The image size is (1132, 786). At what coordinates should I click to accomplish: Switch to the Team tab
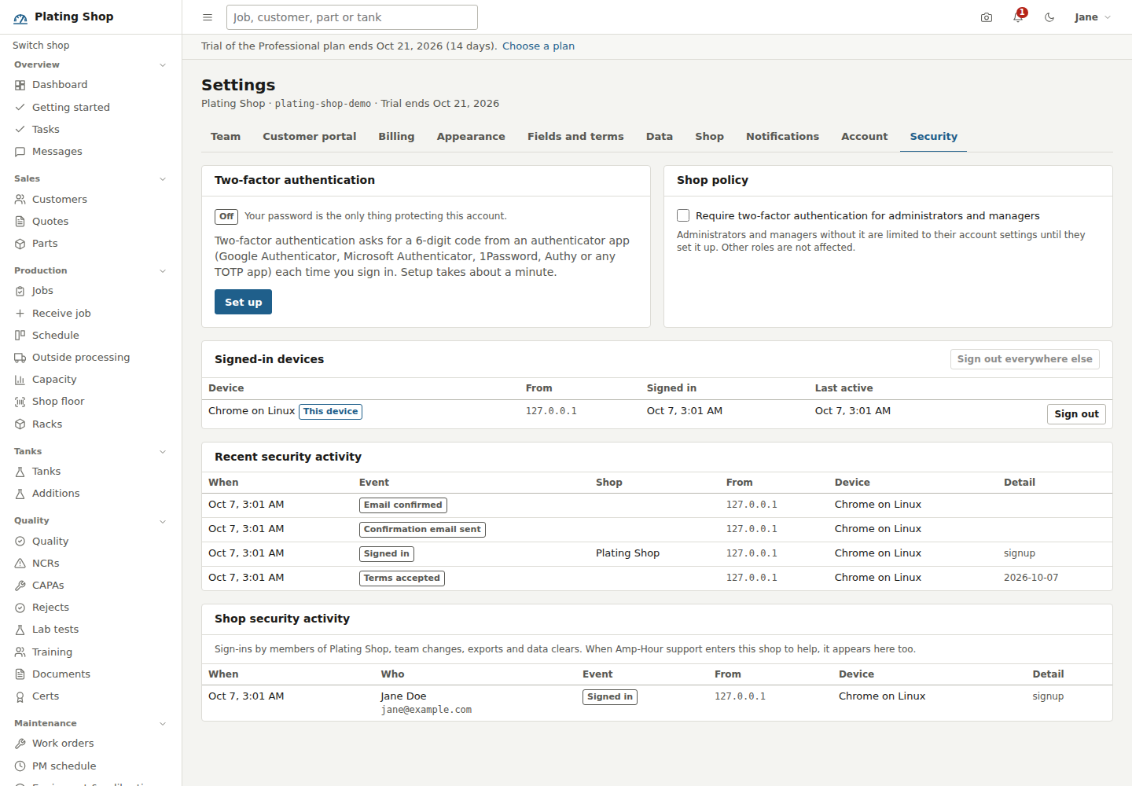pyautogui.click(x=226, y=137)
